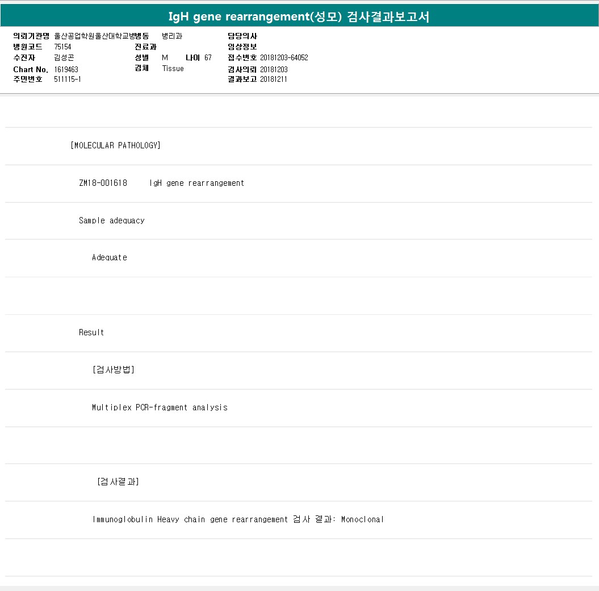Click the 결과보고 date '20181211'

tap(273, 79)
